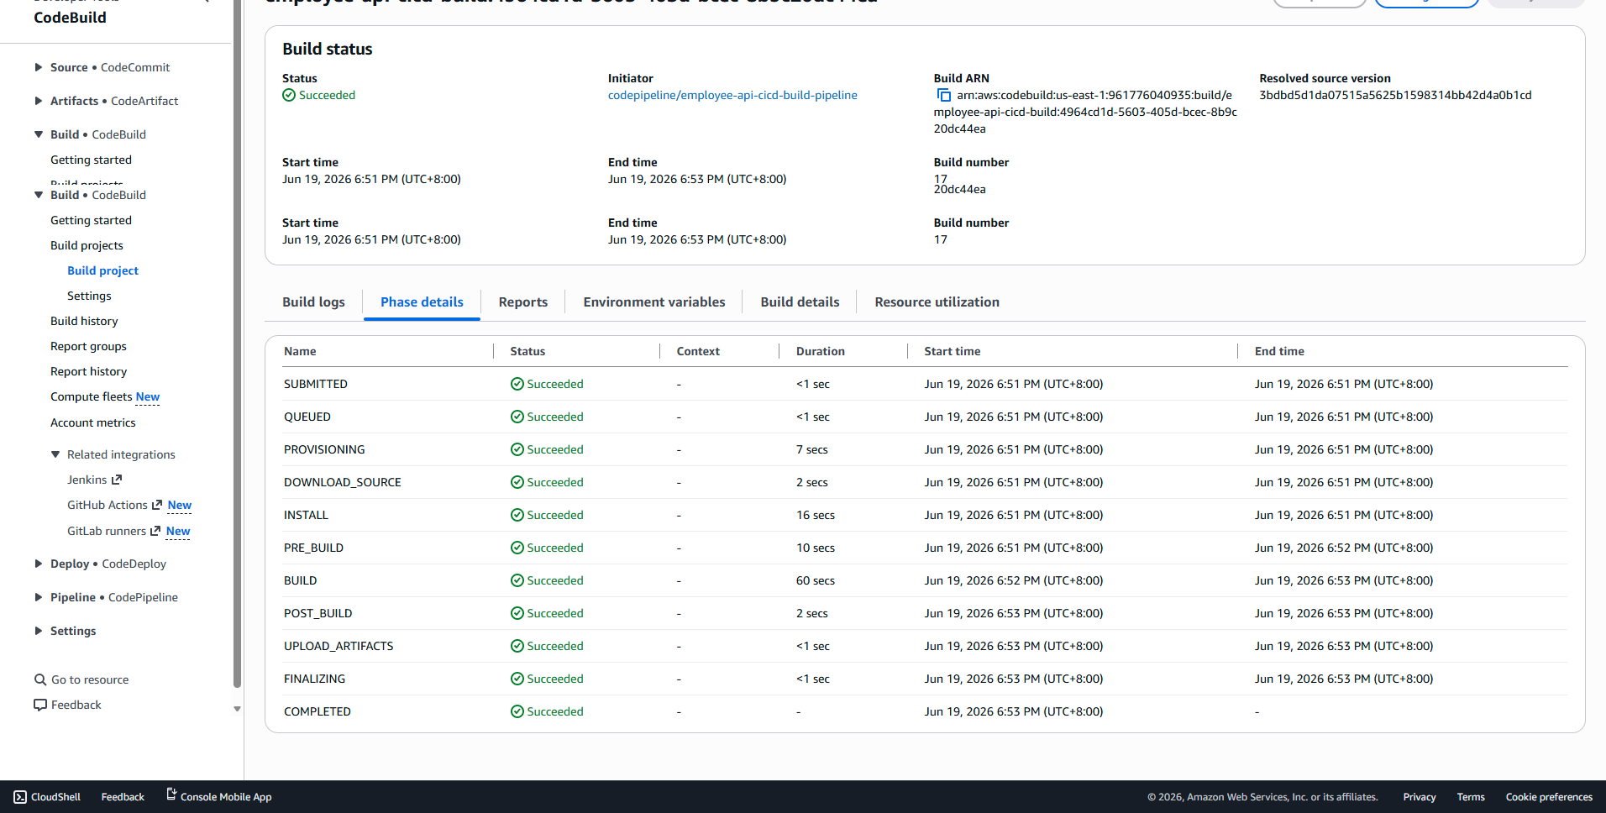Image resolution: width=1606 pixels, height=813 pixels.
Task: Click the success icon in the DOWNLOAD_SOURCE row
Action: (517, 482)
